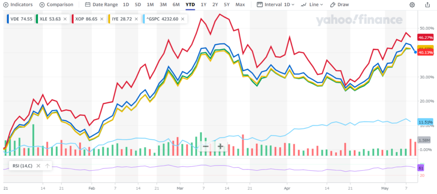Select the 5D range
Screen dimensions: 437x194
[x=138, y=5]
